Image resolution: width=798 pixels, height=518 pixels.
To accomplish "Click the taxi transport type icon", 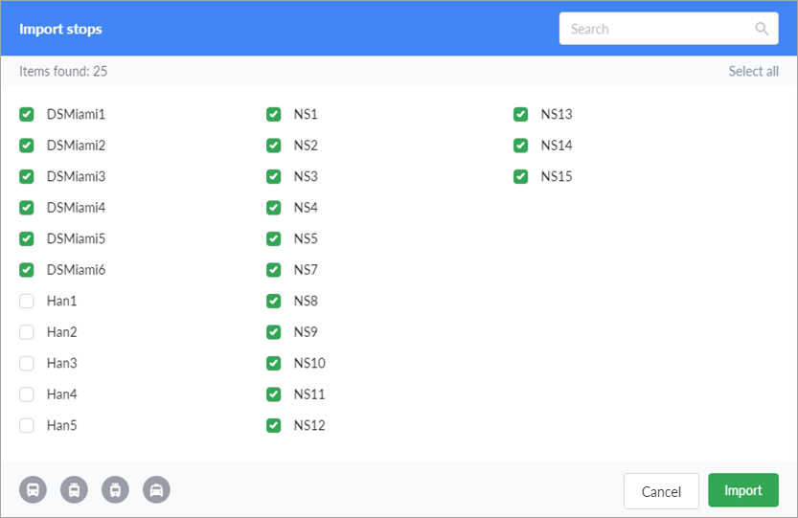I will pyautogui.click(x=156, y=490).
